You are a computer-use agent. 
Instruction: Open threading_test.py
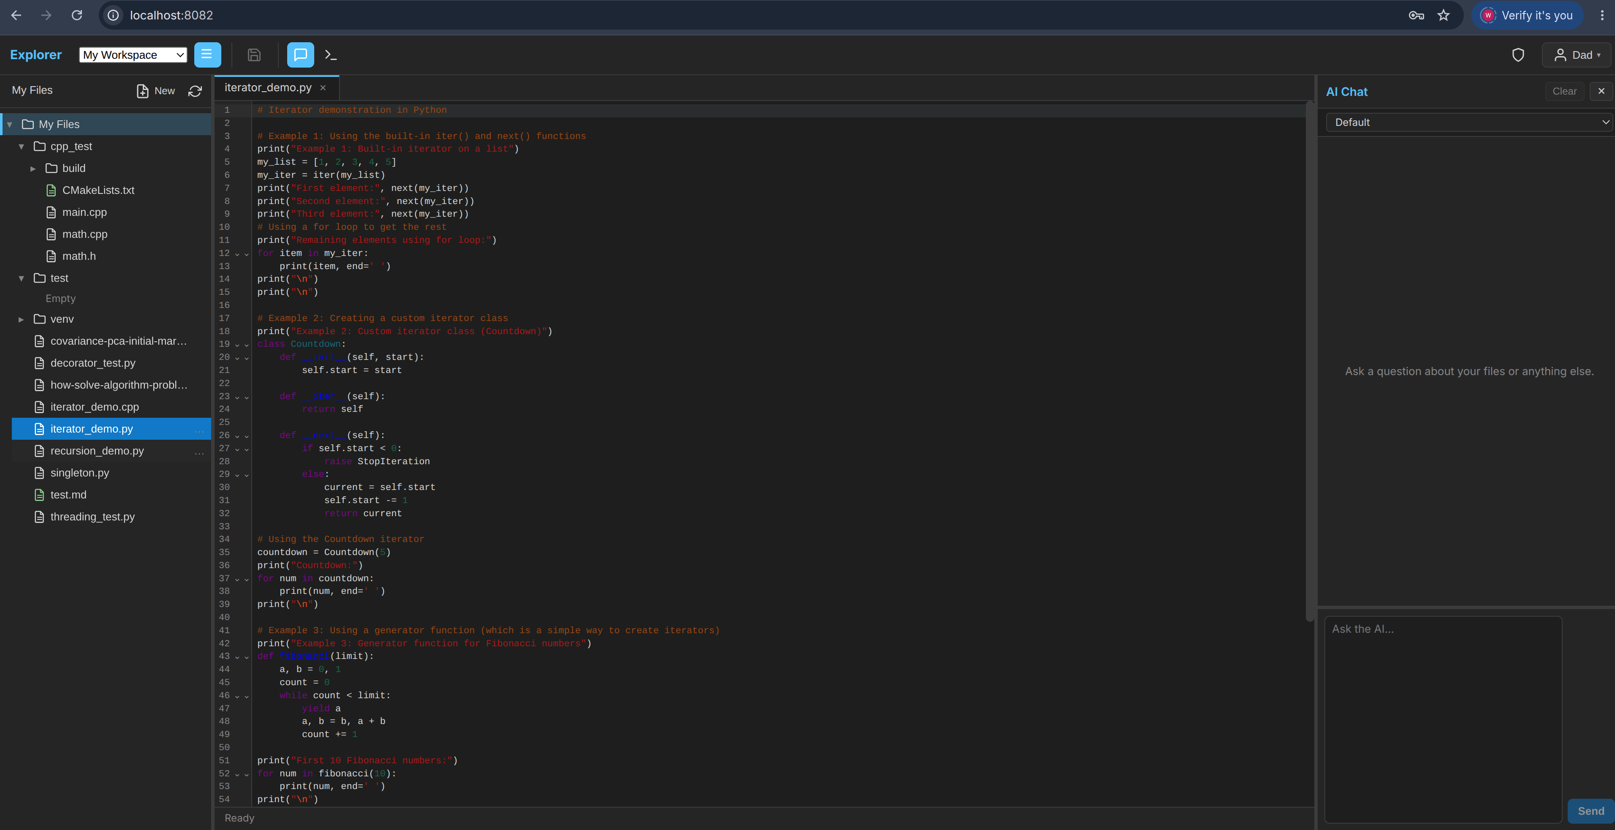[x=93, y=517]
